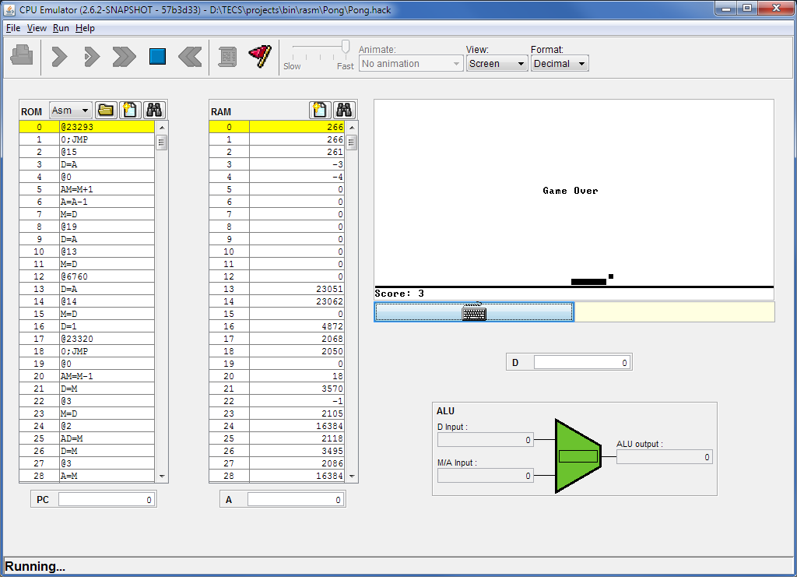797x577 pixels.
Task: Open the File menu
Action: point(13,28)
